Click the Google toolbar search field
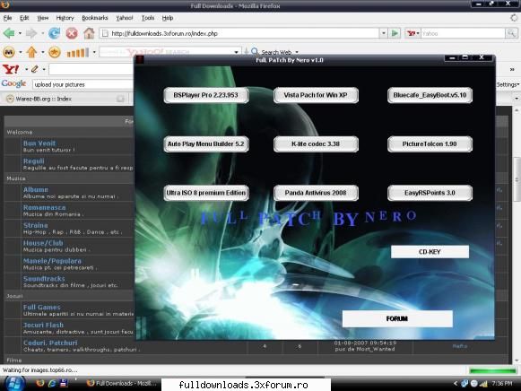The width and height of the screenshot is (521, 391). pyautogui.click(x=83, y=84)
